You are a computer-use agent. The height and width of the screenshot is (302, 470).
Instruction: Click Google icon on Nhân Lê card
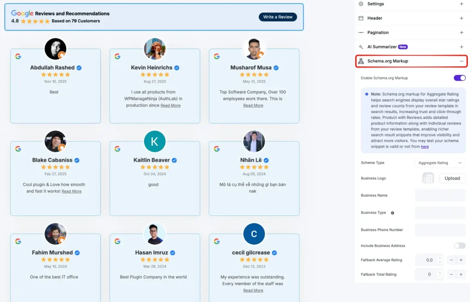[217, 148]
